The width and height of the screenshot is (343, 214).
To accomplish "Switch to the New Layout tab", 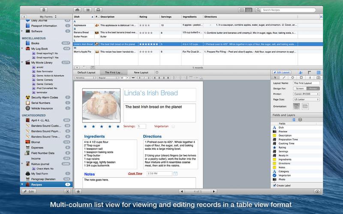I will (x=141, y=72).
